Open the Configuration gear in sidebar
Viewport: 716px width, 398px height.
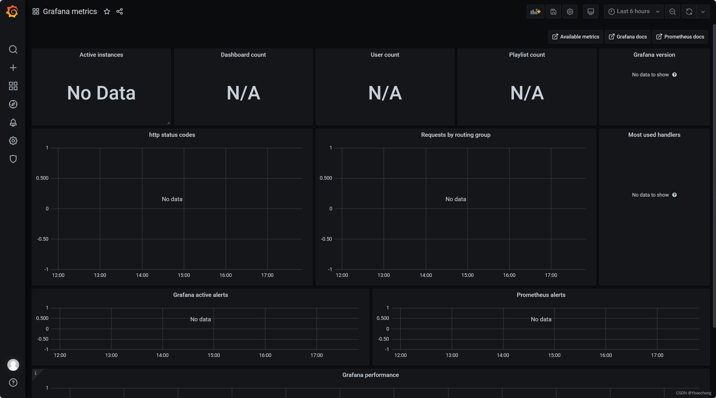(13, 141)
